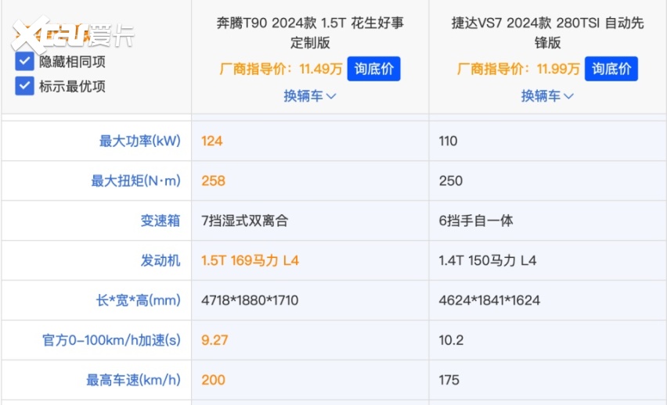Click the 发动机 row label
This screenshot has width=667, height=405.
[160, 260]
